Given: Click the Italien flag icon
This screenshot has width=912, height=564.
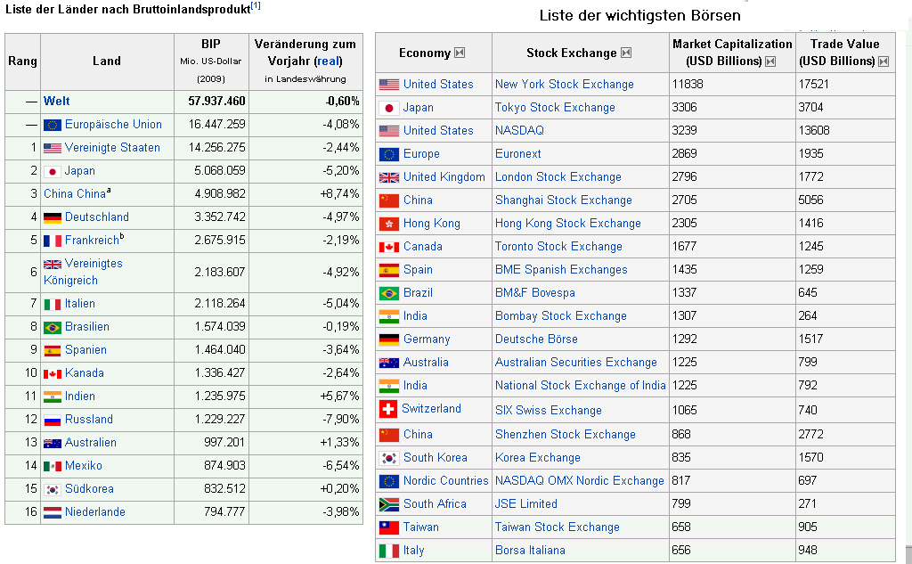Looking at the screenshot, I should click(x=53, y=305).
